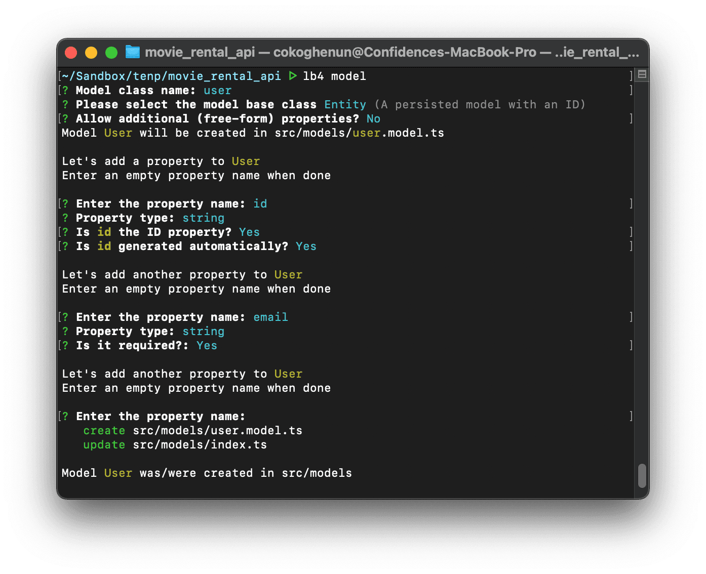The height and width of the screenshot is (574, 706).
Task: Click the 'email' property name value
Action: (270, 317)
